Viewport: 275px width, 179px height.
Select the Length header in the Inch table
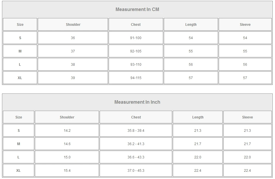click(198, 117)
